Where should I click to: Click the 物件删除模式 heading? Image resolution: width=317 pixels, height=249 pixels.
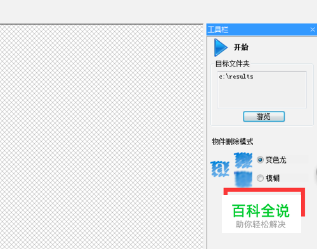[x=233, y=141]
